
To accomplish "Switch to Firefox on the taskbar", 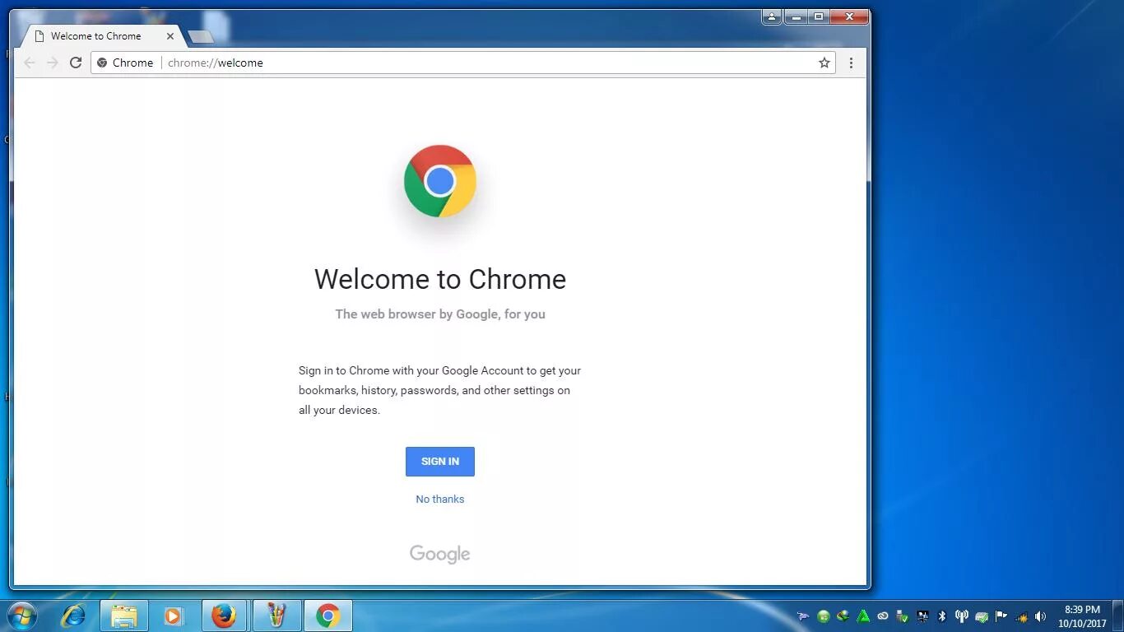I will 224,616.
